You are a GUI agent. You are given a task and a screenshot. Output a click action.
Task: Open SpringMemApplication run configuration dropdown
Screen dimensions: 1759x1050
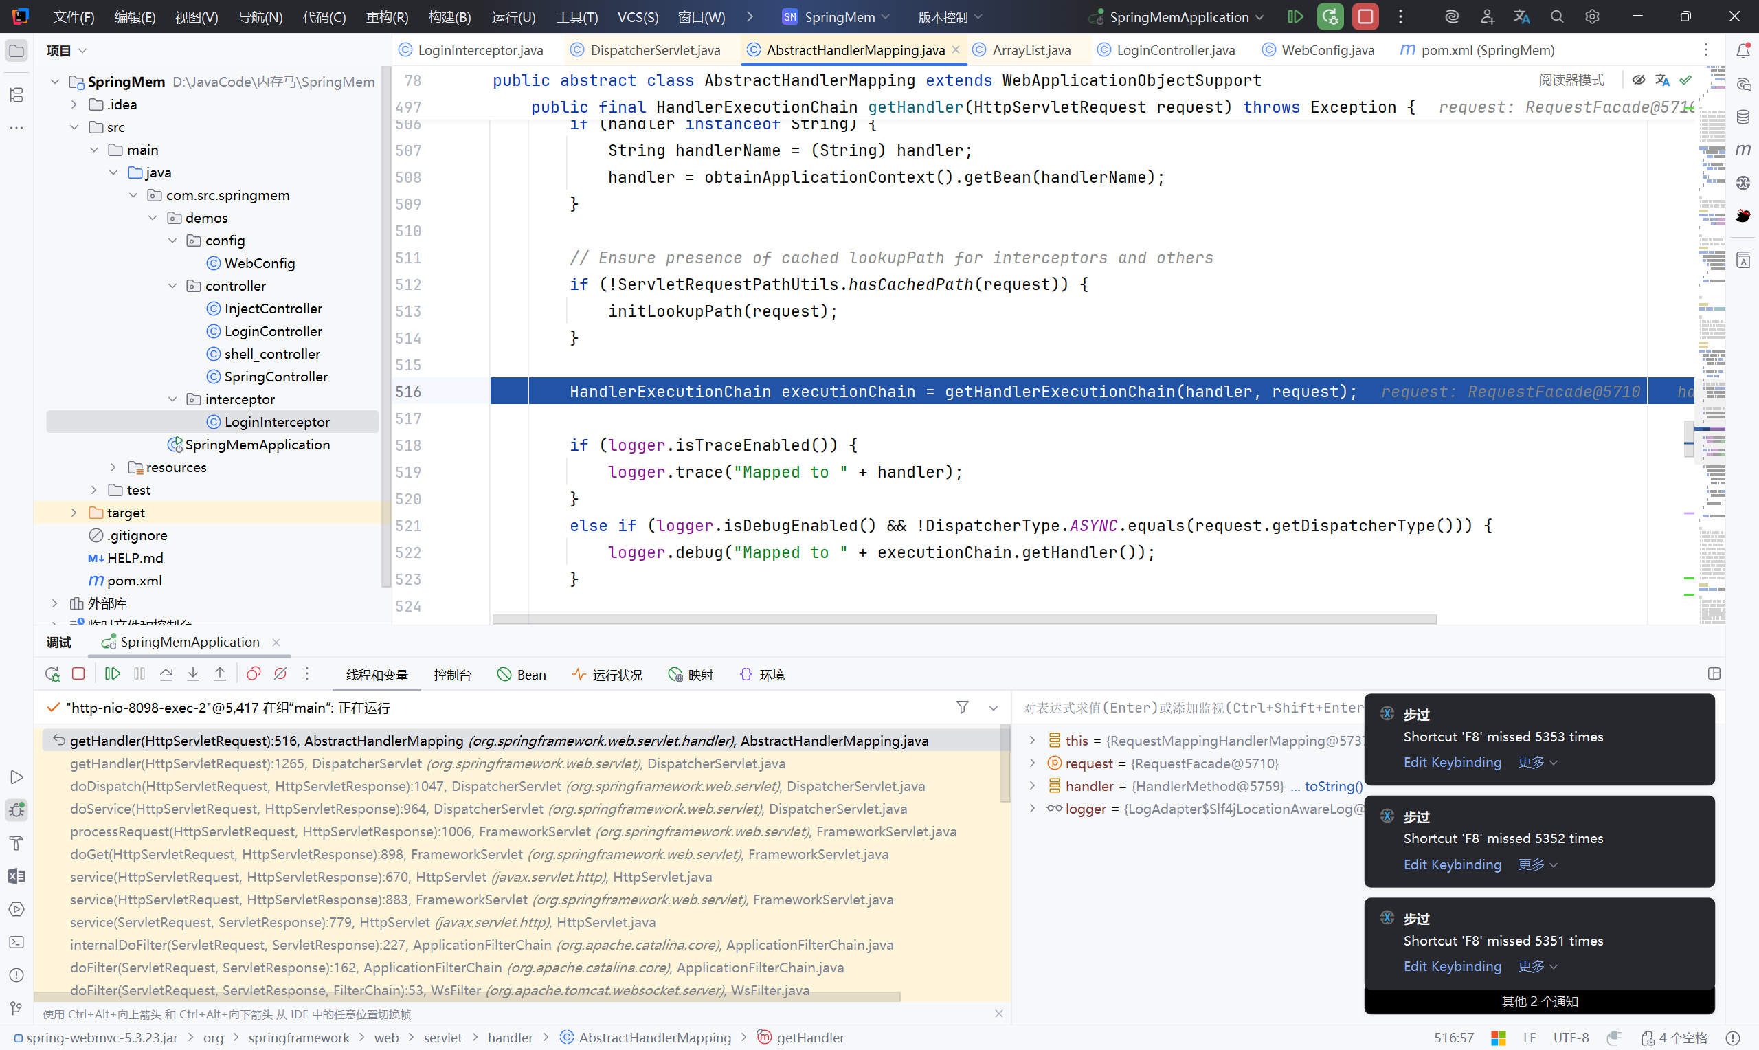click(x=1178, y=17)
